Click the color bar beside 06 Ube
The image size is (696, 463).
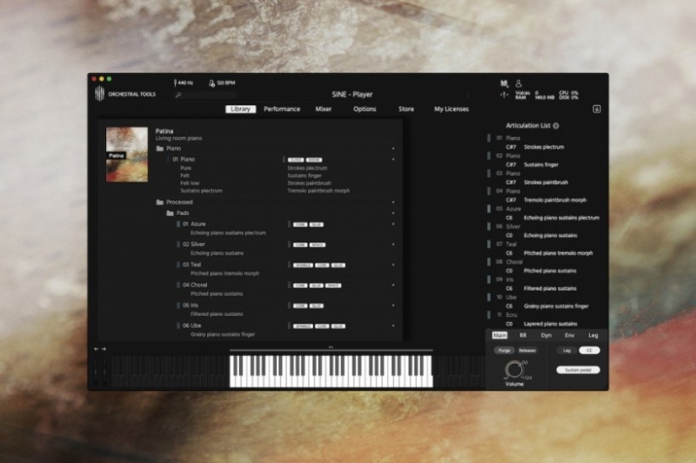[x=178, y=325]
